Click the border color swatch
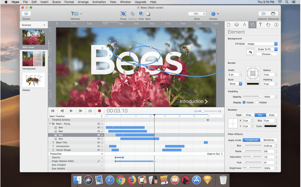Image resolution: width=301 pixels, height=187 pixels. click(252, 84)
